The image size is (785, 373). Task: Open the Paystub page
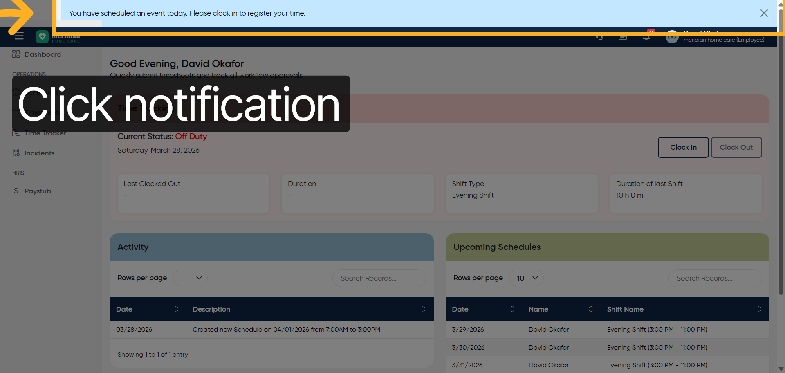click(38, 191)
